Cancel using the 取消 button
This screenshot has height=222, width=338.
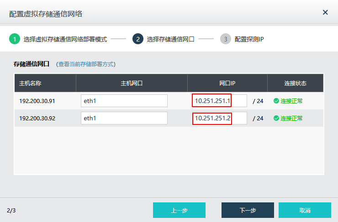[x=305, y=210]
